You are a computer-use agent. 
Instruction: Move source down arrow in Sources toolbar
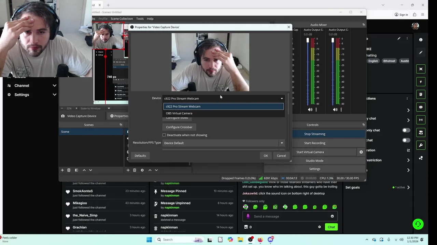click(156, 170)
